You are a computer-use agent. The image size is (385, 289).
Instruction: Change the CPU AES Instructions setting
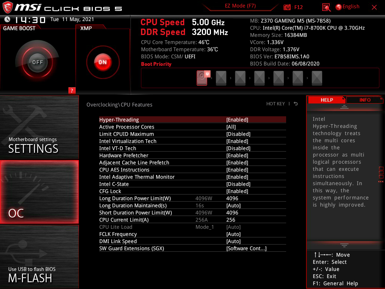tap(192, 170)
